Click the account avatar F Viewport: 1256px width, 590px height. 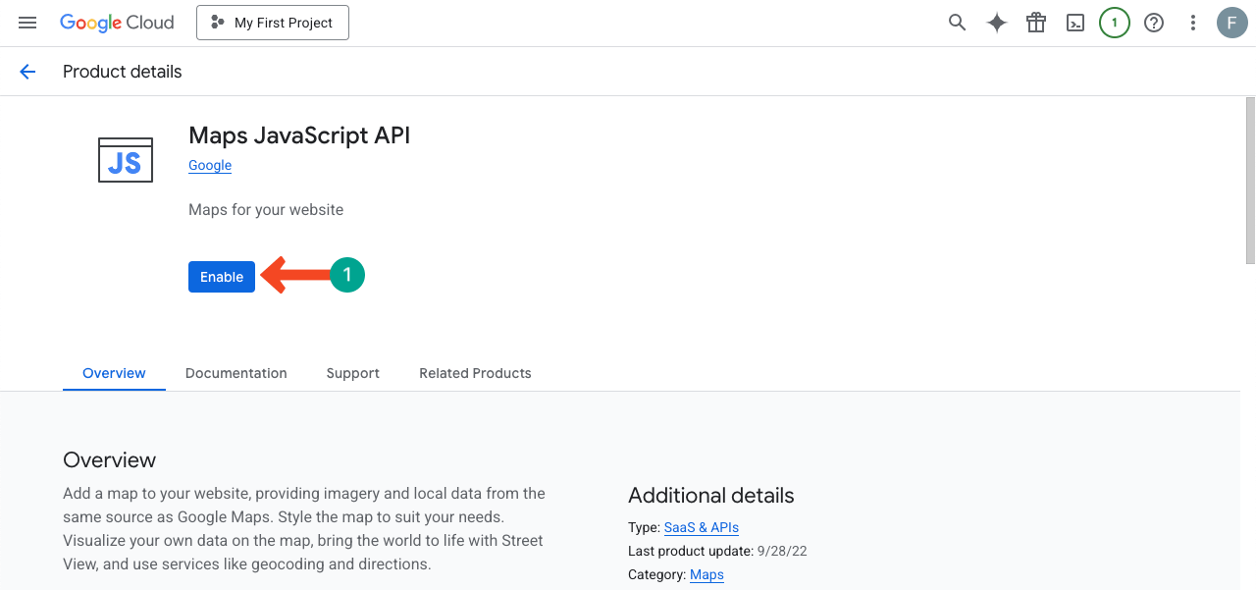click(1232, 23)
